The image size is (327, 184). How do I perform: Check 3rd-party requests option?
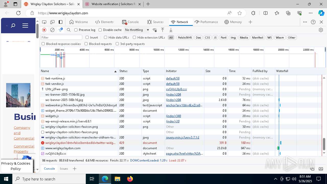tap(117, 44)
